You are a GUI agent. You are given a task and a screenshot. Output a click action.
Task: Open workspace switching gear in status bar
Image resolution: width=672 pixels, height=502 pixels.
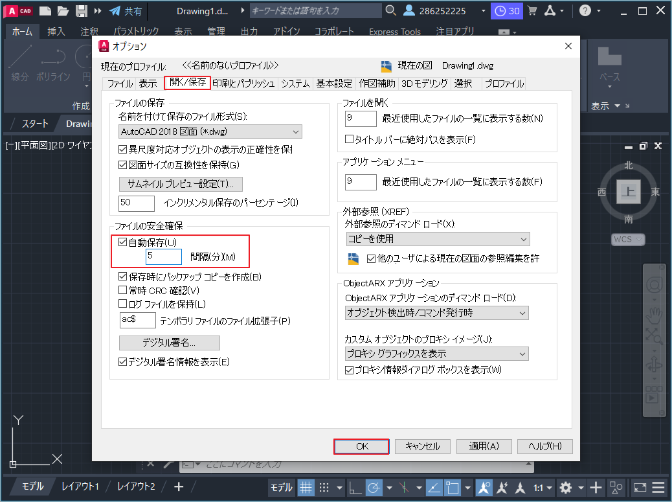[x=566, y=487]
